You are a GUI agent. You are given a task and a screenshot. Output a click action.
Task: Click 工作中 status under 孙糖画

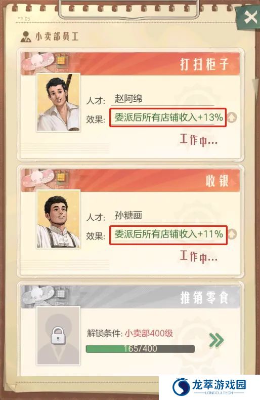[199, 256]
